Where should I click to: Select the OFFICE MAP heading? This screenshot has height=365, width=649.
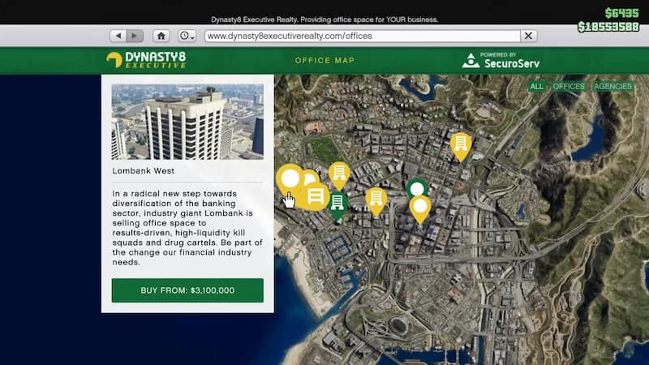tap(325, 60)
